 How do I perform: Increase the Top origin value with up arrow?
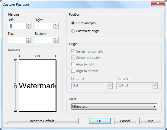pos(155,84)
